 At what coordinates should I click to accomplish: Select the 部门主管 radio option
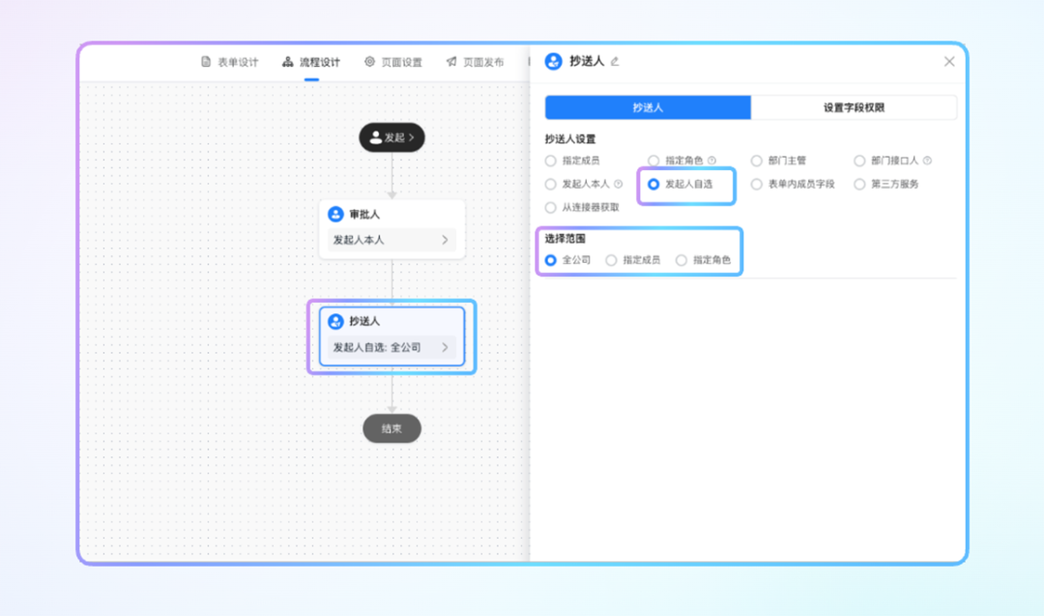tap(757, 161)
